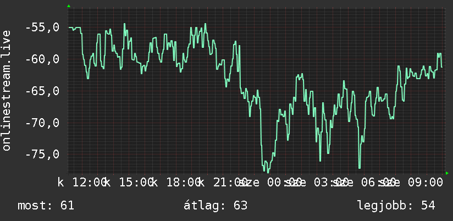
Task: Click the 'átlag: 63' average value text
Action: [x=216, y=206]
